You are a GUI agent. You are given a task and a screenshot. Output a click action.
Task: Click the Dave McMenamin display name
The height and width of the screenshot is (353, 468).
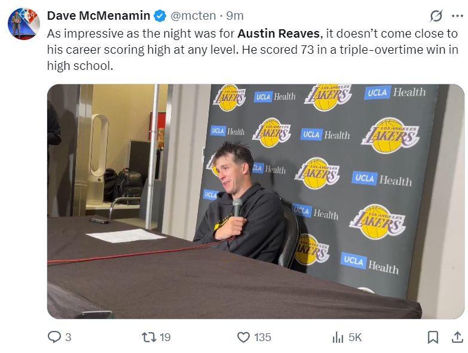pos(99,16)
